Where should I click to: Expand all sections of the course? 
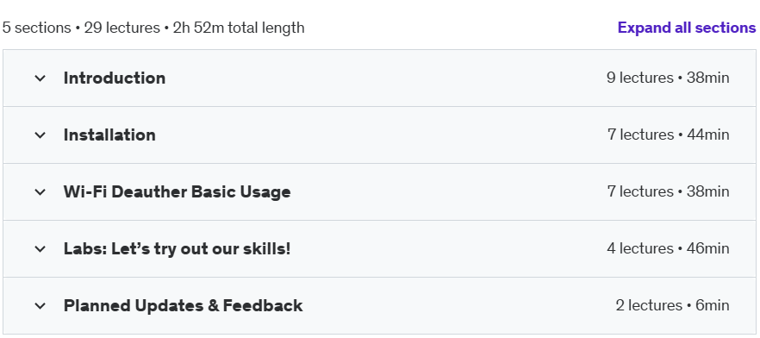(x=686, y=28)
